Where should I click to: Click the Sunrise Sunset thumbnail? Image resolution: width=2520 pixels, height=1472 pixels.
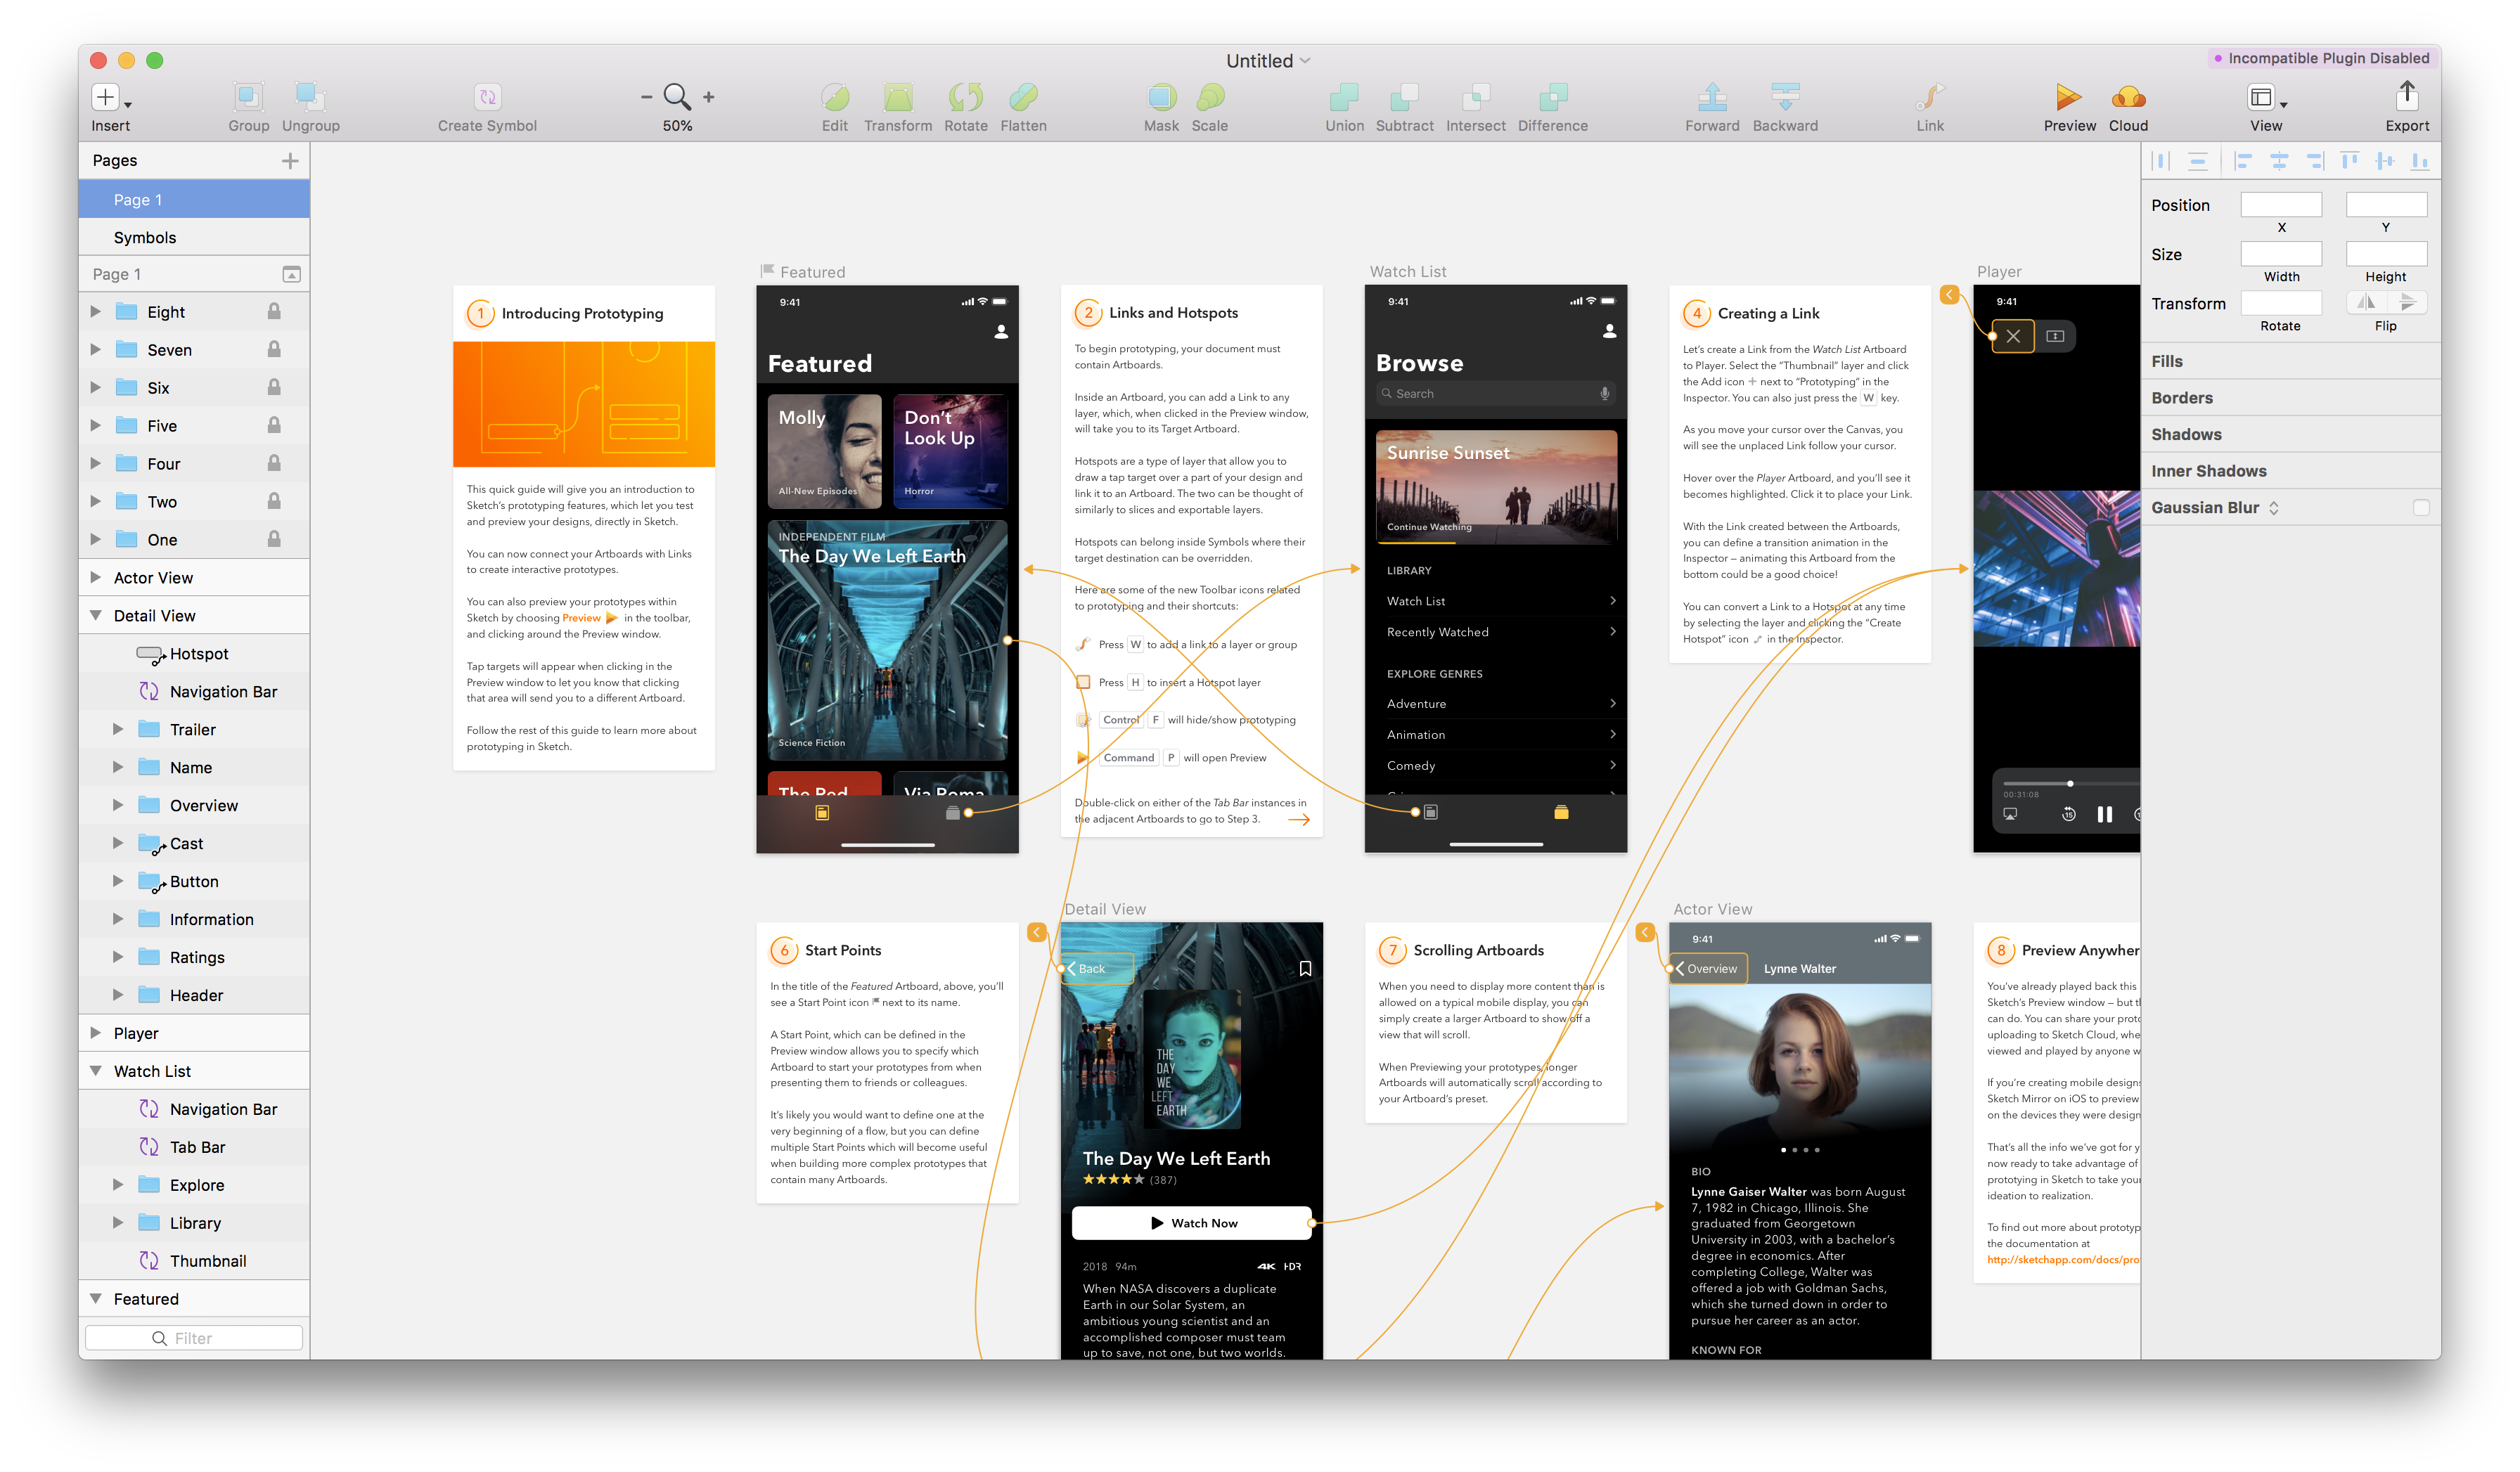1496,488
